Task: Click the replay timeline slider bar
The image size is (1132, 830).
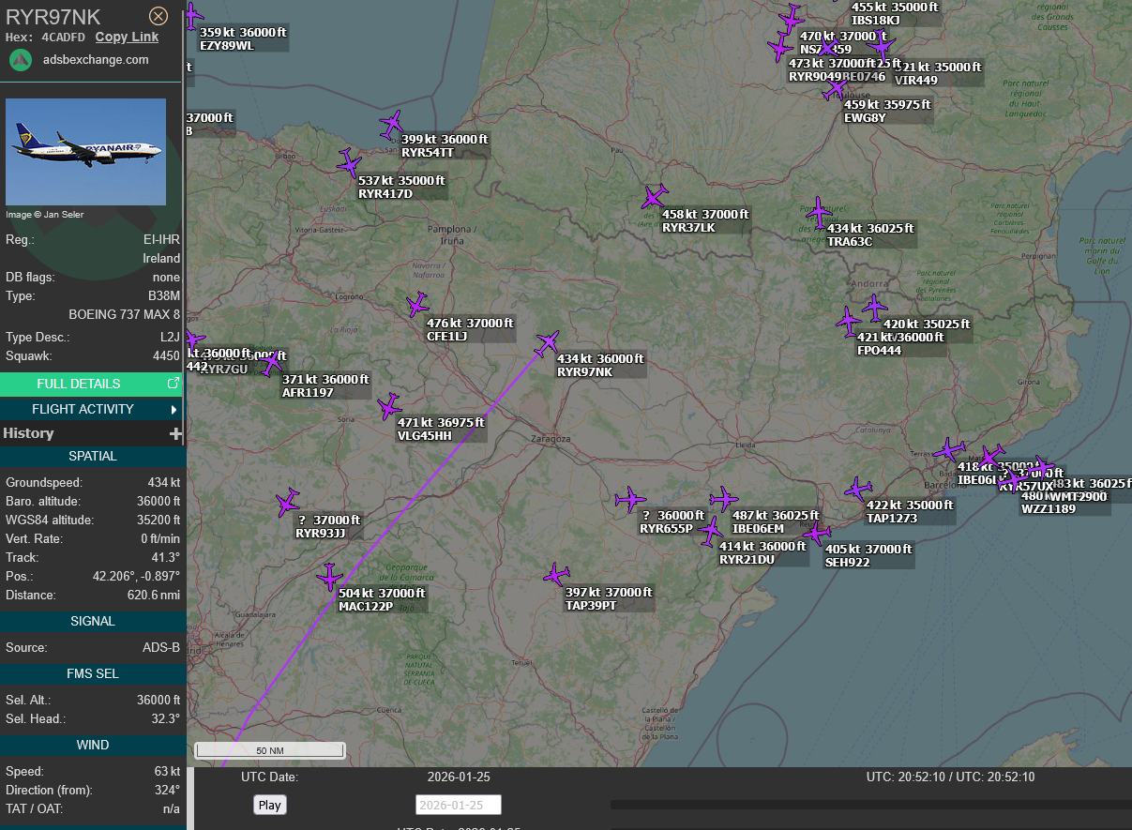Action: [x=870, y=804]
